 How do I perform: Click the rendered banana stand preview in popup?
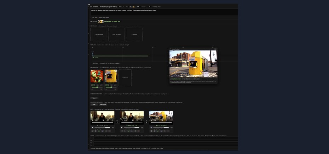[194, 64]
